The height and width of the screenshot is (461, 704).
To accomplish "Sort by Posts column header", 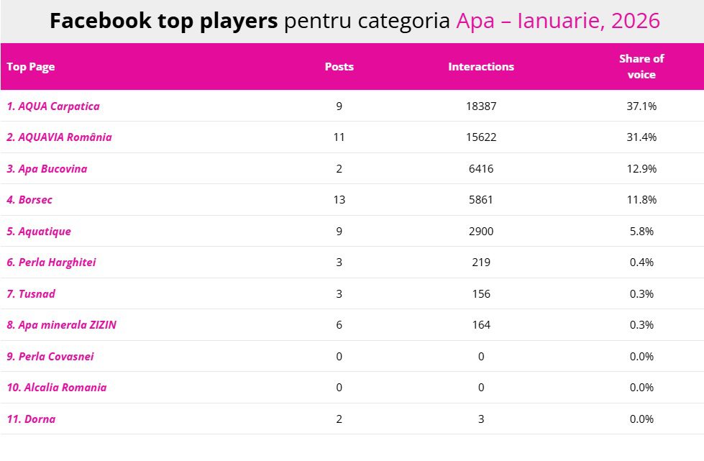I will tap(339, 67).
